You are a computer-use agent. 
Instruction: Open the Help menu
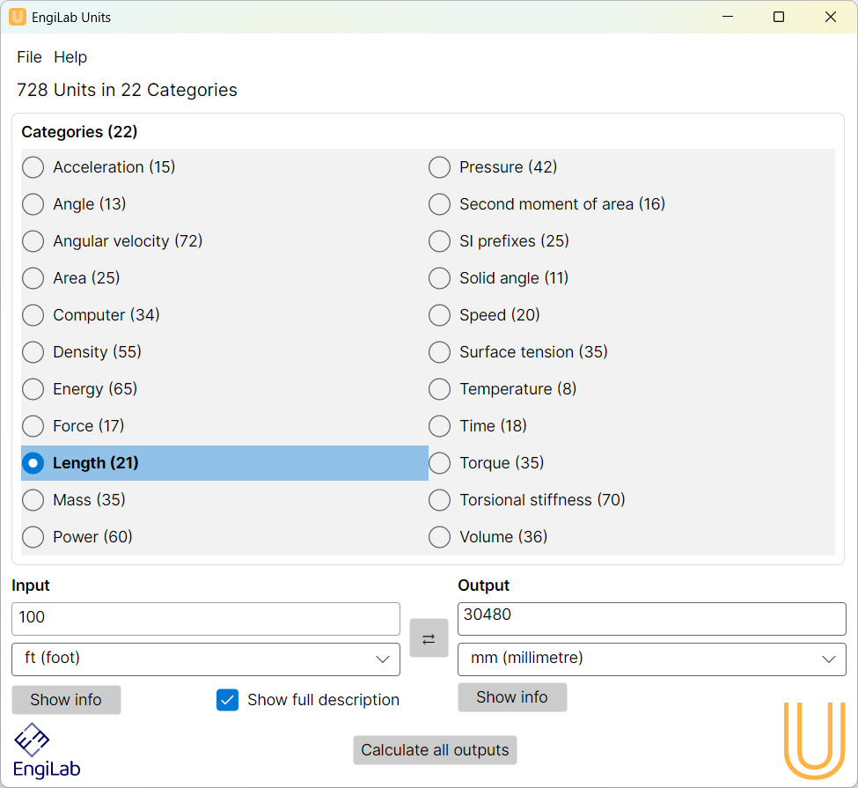point(70,57)
